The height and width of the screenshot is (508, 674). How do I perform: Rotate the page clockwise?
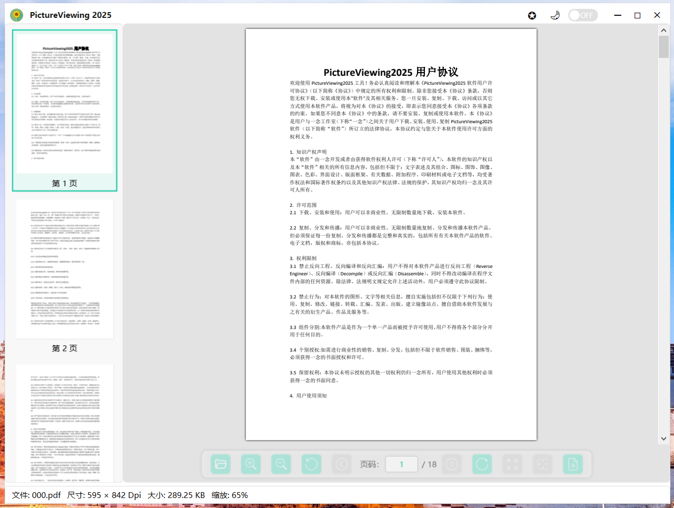pos(482,464)
